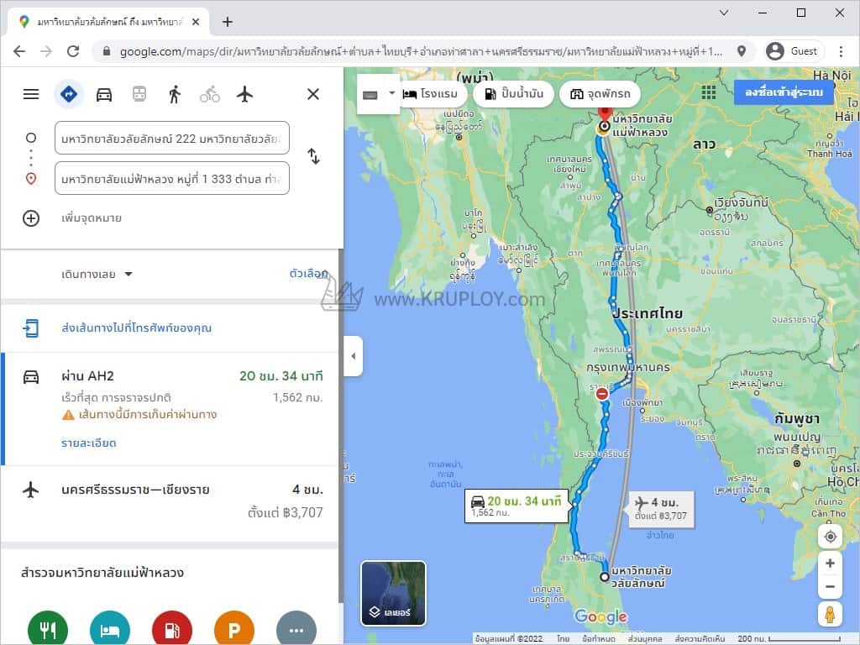Click ไทย country link in footer
Image resolution: width=860 pixels, height=645 pixels.
click(564, 639)
